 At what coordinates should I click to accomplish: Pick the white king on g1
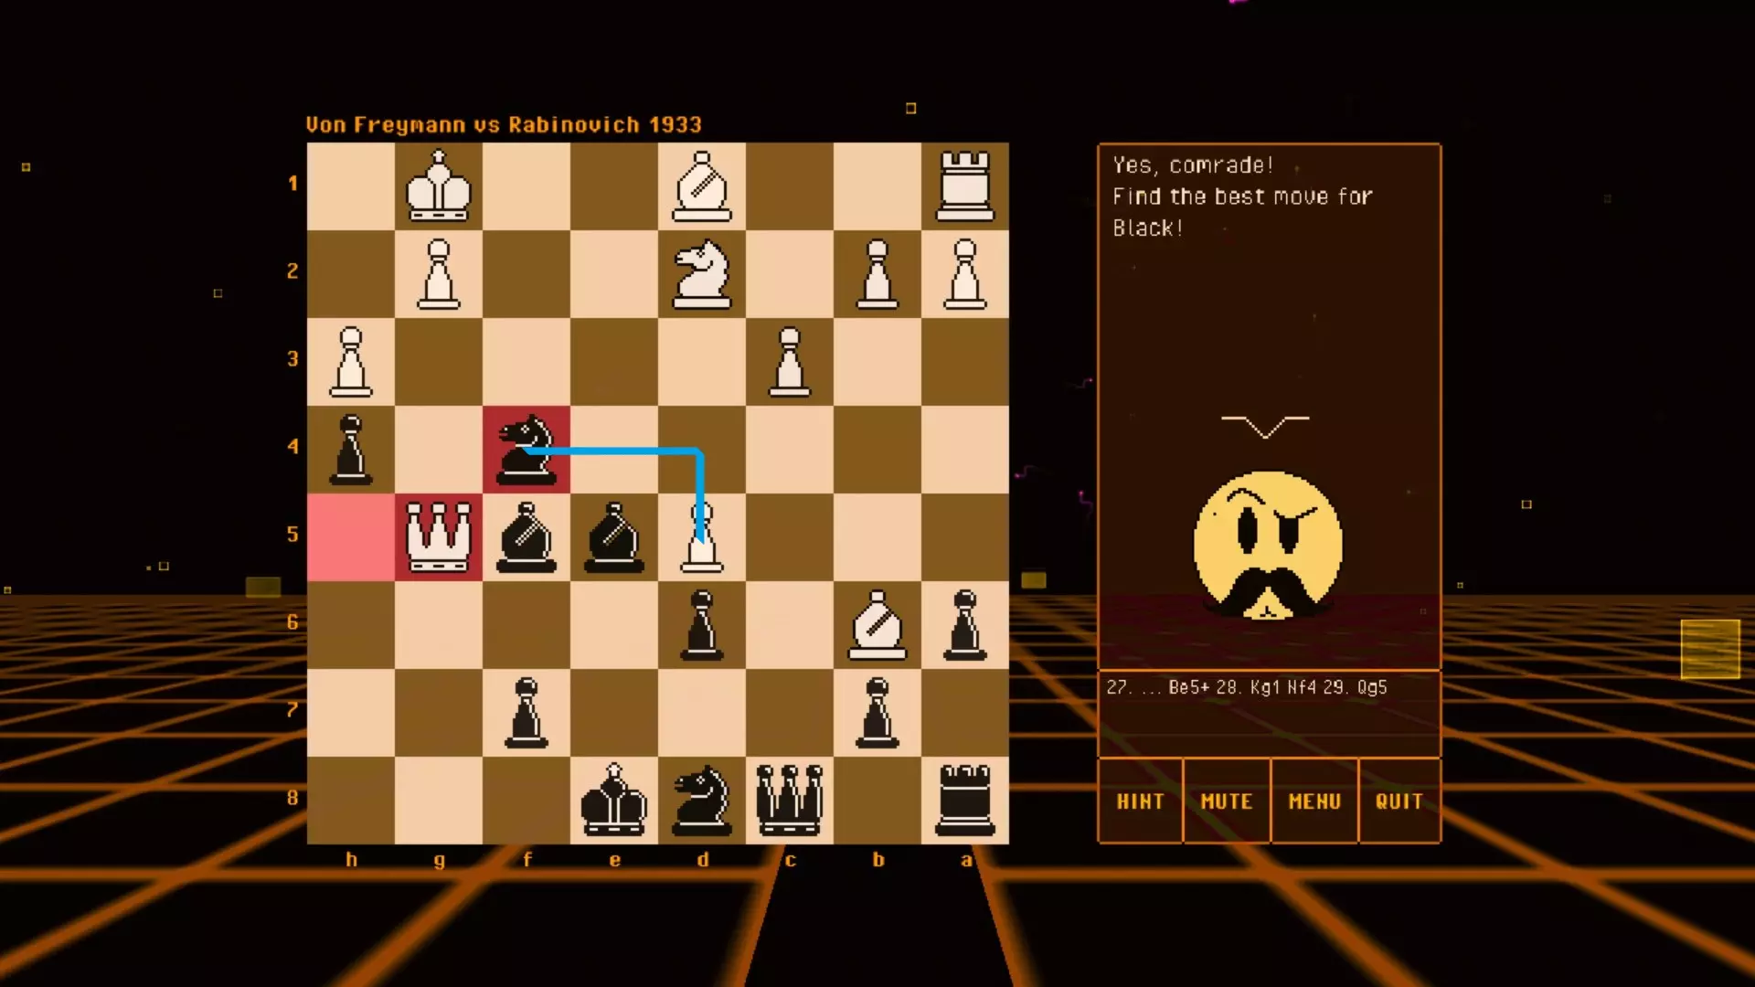[439, 186]
